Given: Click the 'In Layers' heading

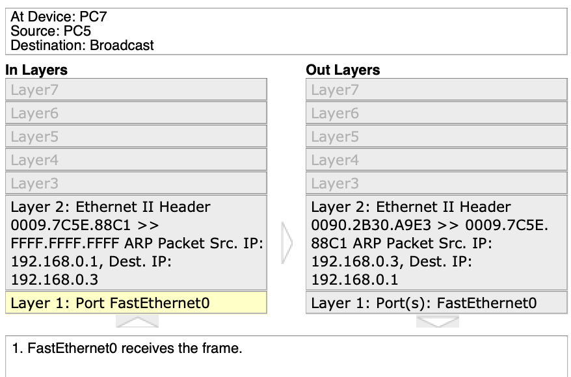Looking at the screenshot, I should click(36, 70).
